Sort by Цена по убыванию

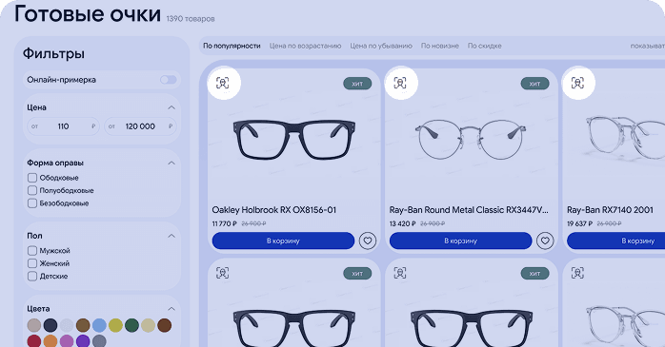381,46
